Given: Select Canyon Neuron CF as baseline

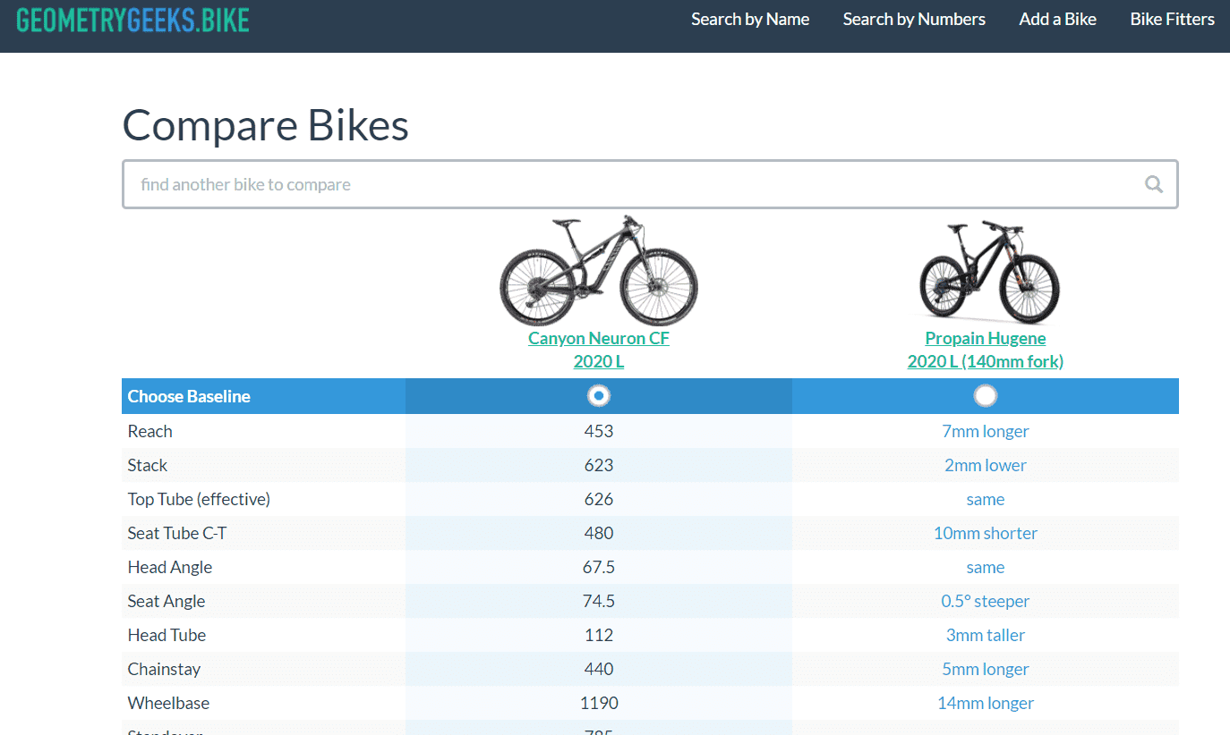Looking at the screenshot, I should point(599,395).
